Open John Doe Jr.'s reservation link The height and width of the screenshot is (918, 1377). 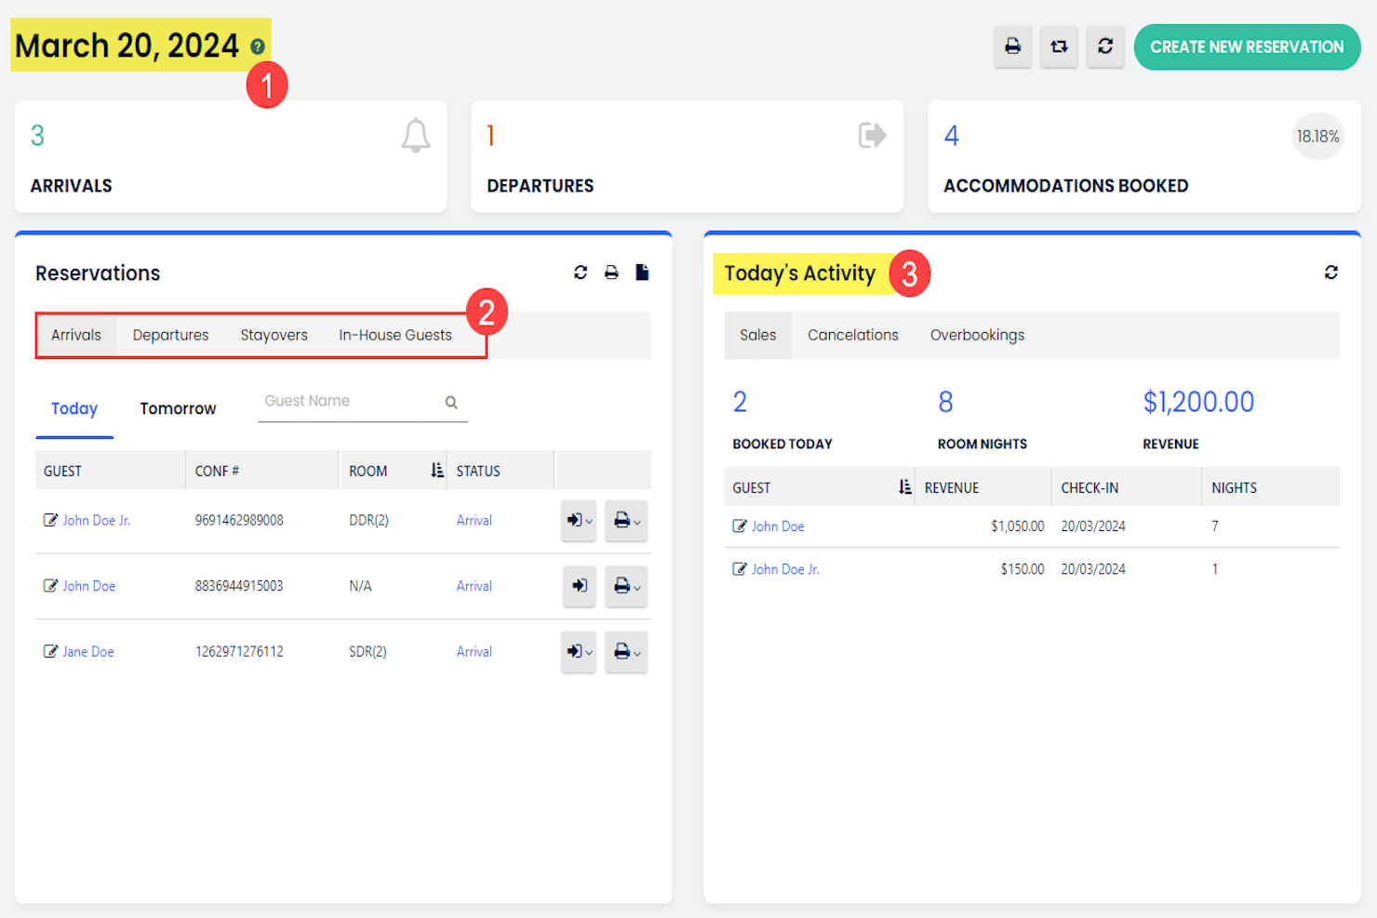pos(96,520)
